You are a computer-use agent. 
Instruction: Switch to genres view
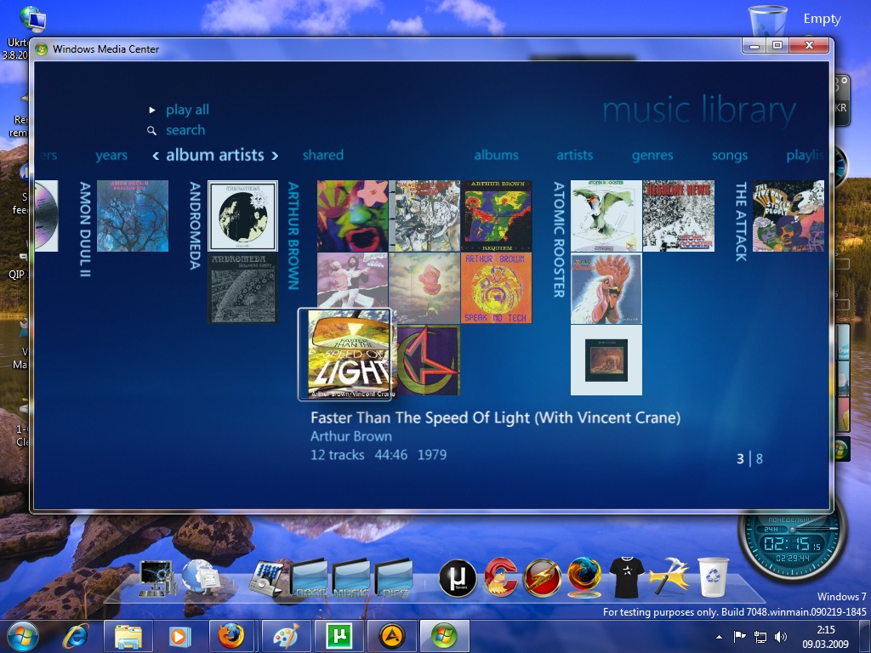(652, 156)
